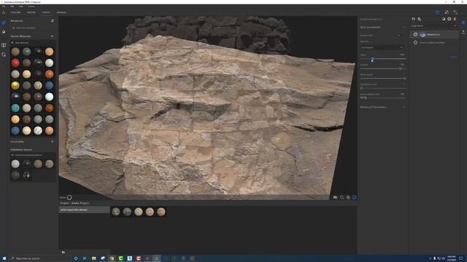This screenshot has height=262, width=467.
Task: Add a local asset with plus icon
Action: click(x=52, y=142)
